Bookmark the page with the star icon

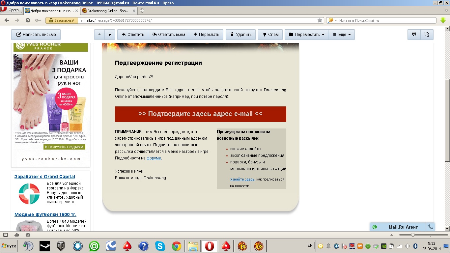(x=320, y=20)
